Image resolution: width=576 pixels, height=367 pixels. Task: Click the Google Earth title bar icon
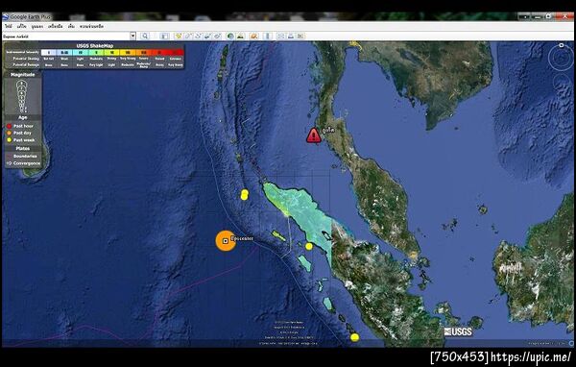pos(6,17)
